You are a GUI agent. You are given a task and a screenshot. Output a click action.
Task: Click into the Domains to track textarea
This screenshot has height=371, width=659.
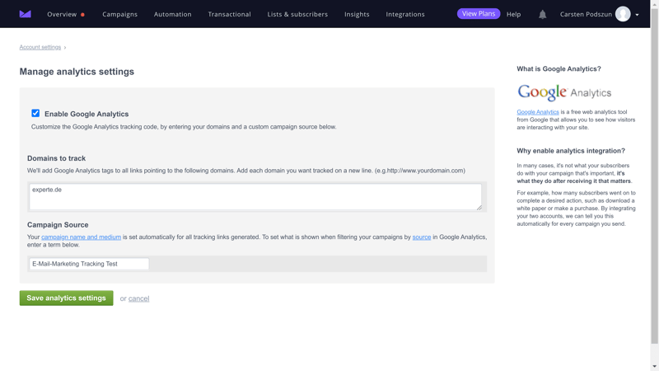pyautogui.click(x=255, y=196)
